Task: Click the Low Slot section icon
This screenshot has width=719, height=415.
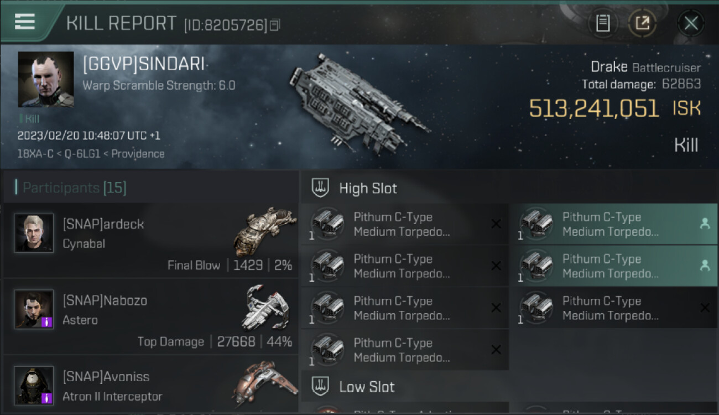Action: (x=321, y=386)
